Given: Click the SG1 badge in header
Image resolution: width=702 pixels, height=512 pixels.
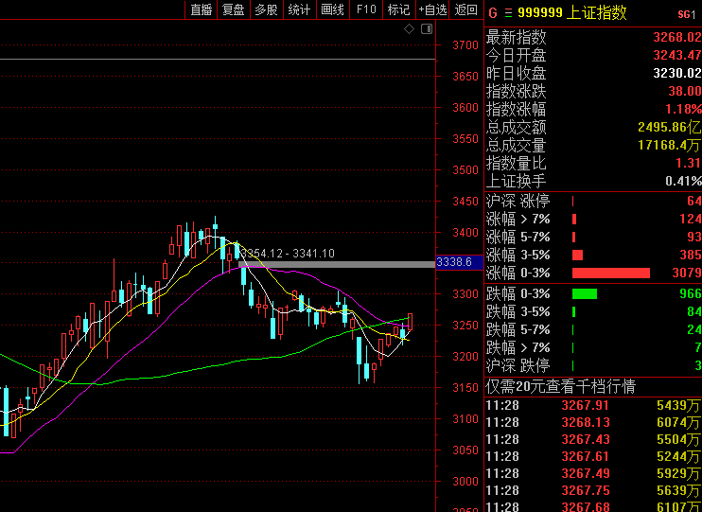Looking at the screenshot, I should (686, 14).
